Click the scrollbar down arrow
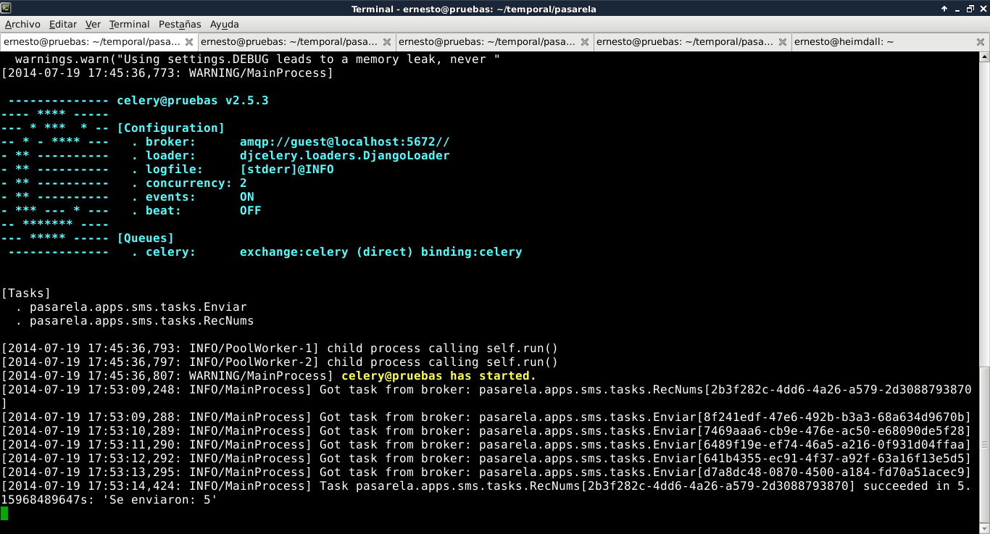This screenshot has width=990, height=534. pos(983,528)
